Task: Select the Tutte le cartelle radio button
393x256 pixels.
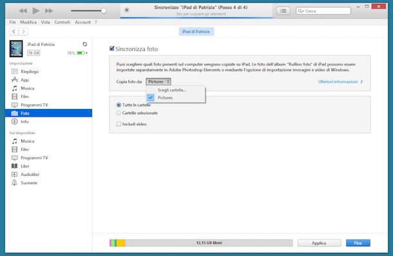Action: point(119,105)
